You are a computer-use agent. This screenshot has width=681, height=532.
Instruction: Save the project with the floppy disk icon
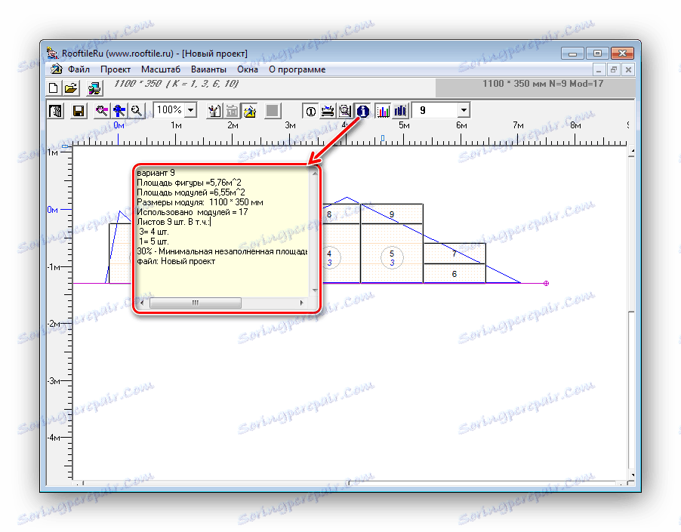coord(79,111)
